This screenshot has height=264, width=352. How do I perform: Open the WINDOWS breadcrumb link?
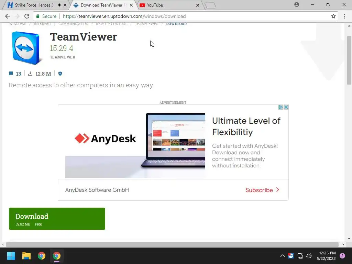coord(18,24)
